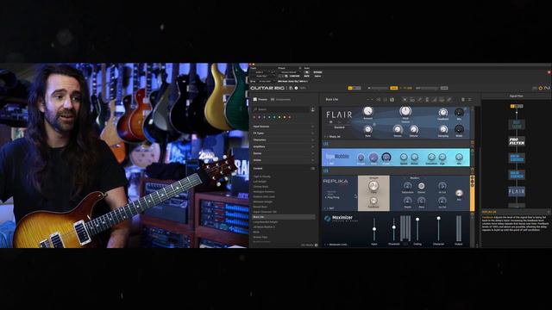Open the rack header menu icon at far right

coord(469,100)
